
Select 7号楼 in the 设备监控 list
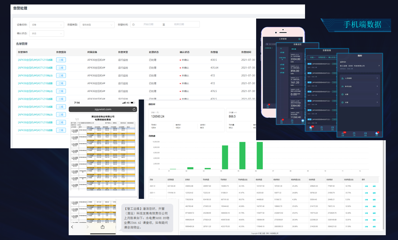pos(282,69)
